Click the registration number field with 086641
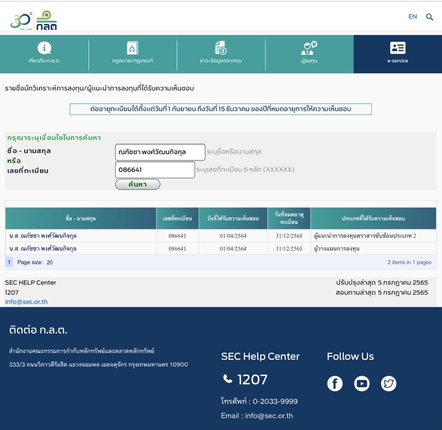The height and width of the screenshot is (430, 442). (x=155, y=170)
